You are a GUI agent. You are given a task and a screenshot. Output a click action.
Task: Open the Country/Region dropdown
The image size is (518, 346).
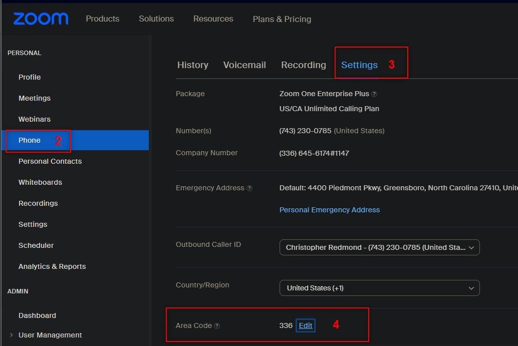click(x=380, y=288)
